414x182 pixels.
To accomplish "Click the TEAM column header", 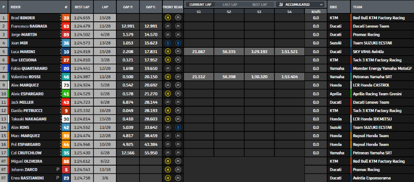I will [382, 7].
